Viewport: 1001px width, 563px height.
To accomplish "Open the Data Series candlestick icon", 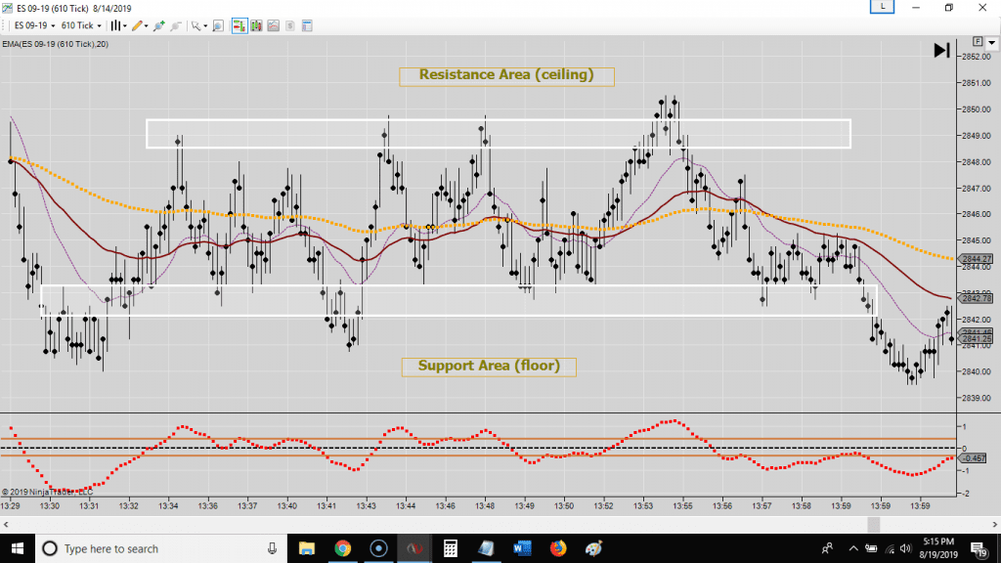I will click(257, 25).
